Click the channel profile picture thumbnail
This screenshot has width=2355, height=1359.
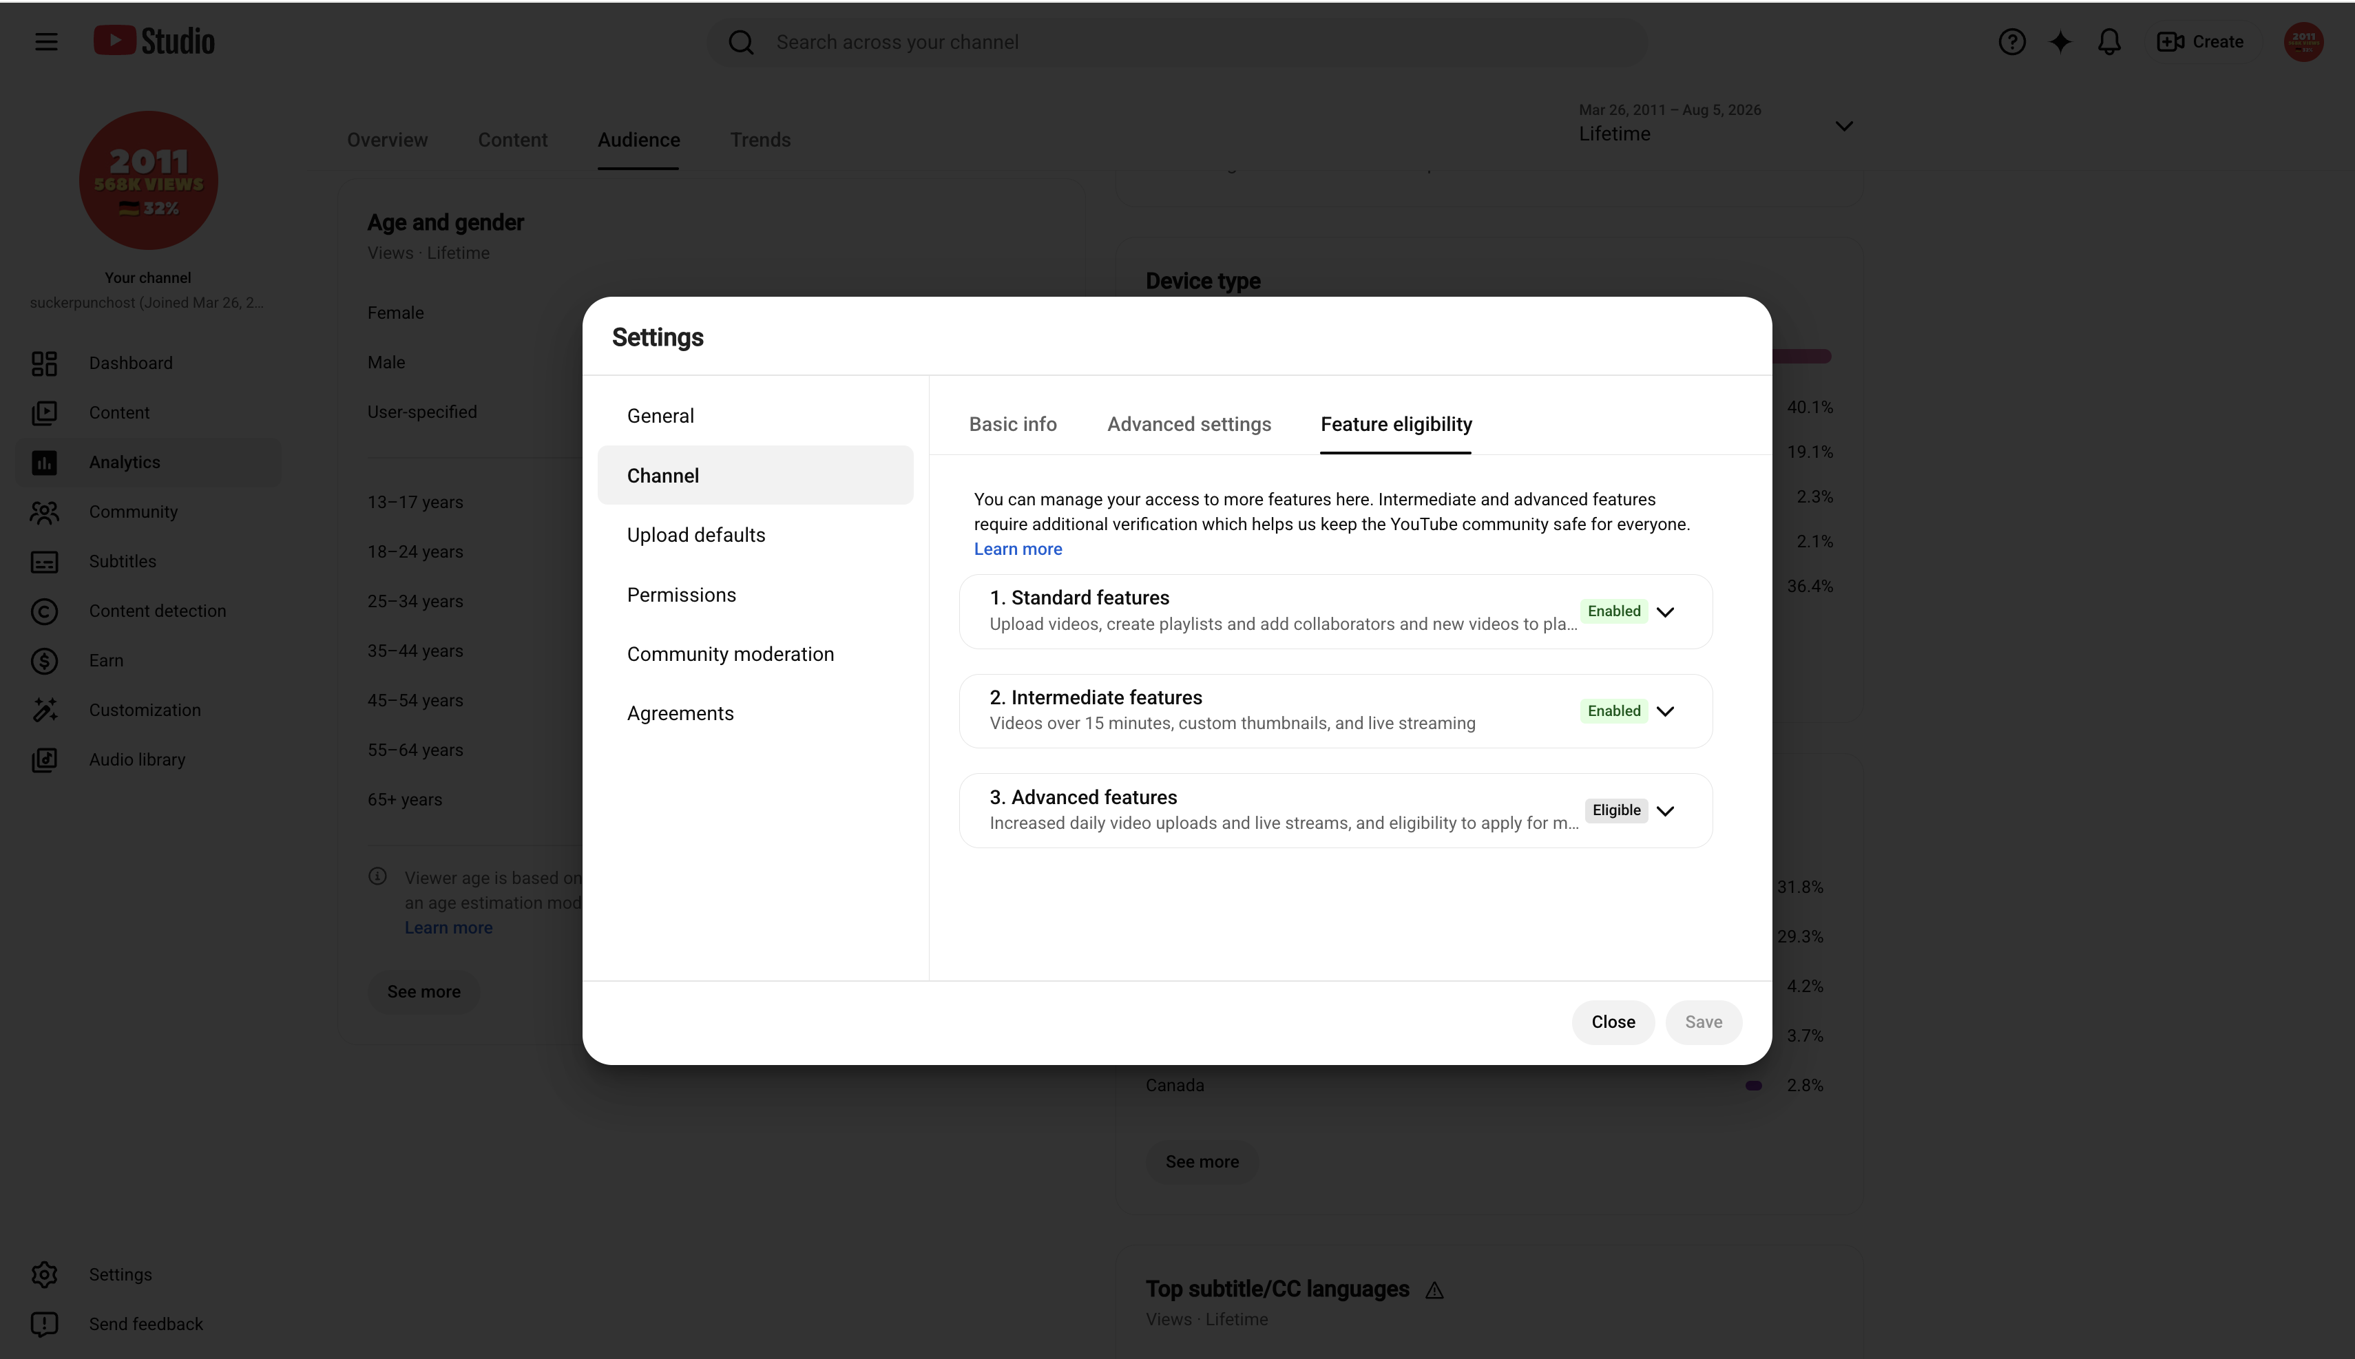[x=149, y=180]
